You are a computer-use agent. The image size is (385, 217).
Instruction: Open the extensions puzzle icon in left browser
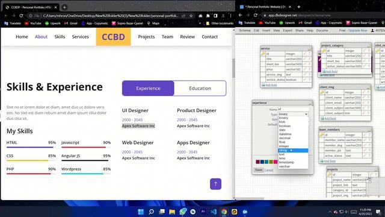click(208, 16)
